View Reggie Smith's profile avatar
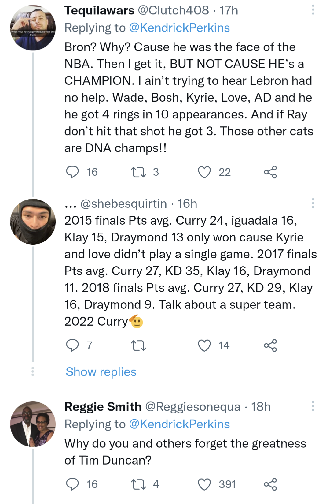The height and width of the screenshot is (504, 330). pos(33,424)
